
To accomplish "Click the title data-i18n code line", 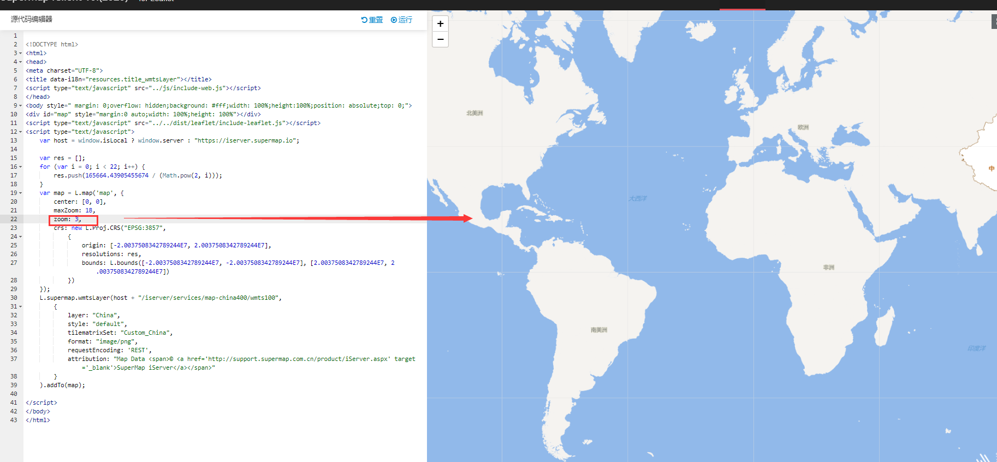I will pos(118,79).
